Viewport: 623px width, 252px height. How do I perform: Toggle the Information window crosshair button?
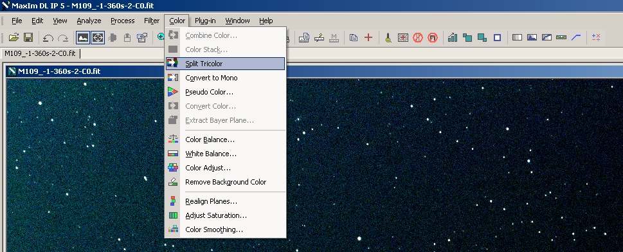98,37
